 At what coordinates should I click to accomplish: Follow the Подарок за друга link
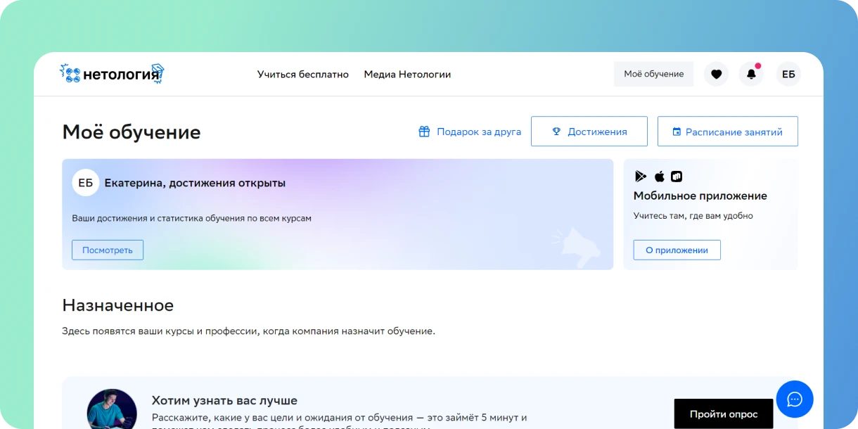tap(470, 132)
